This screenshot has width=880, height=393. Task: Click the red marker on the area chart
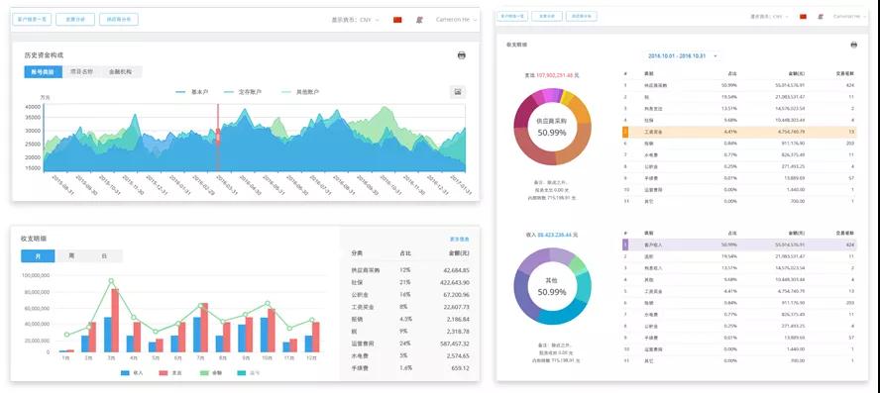click(x=218, y=138)
